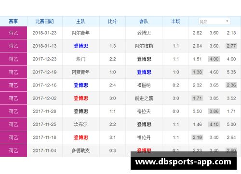Image resolution: width=241 pixels, height=174 pixels.
Task: Open away team 格拉夫
Action: tap(144, 112)
